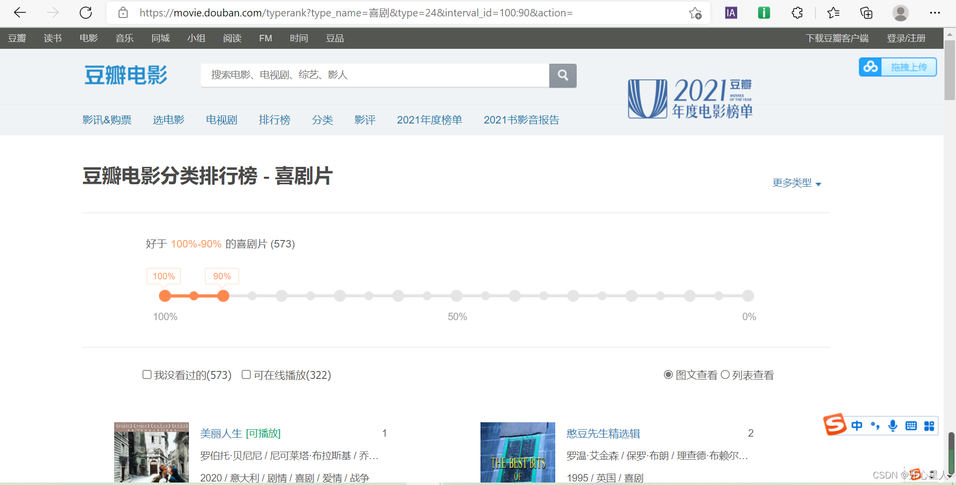Click the magnifier search button
Image resolution: width=956 pixels, height=485 pixels.
tap(563, 75)
